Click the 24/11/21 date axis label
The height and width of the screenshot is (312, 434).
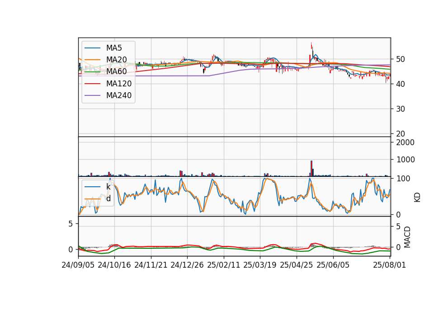151,265
